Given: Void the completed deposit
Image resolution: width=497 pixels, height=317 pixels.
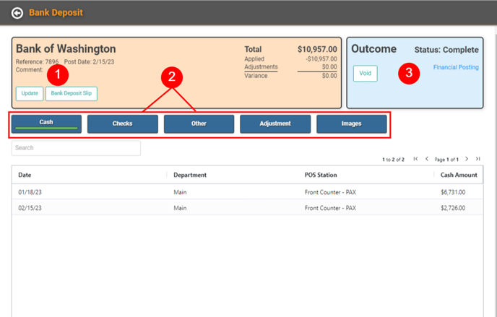Looking at the screenshot, I should 365,74.
